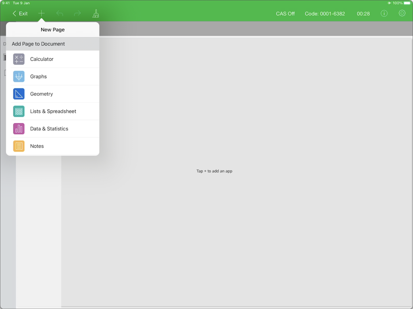Screen dimensions: 413x309
Task: Tap the Graphs parabola icon
Action: pyautogui.click(x=19, y=77)
